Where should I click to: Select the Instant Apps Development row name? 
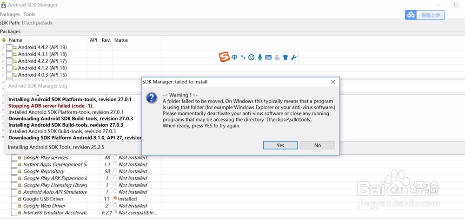tap(55, 165)
